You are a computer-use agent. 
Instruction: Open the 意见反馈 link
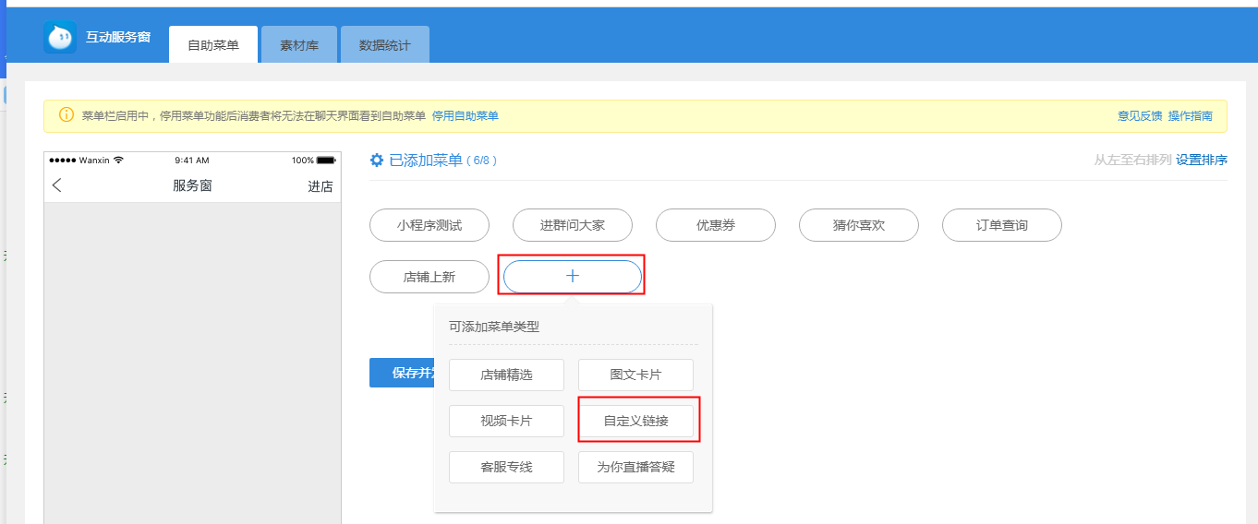tap(1140, 116)
